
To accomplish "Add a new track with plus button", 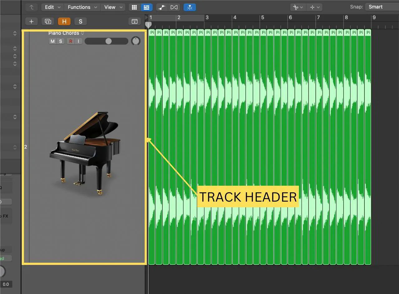I will tap(31, 21).
